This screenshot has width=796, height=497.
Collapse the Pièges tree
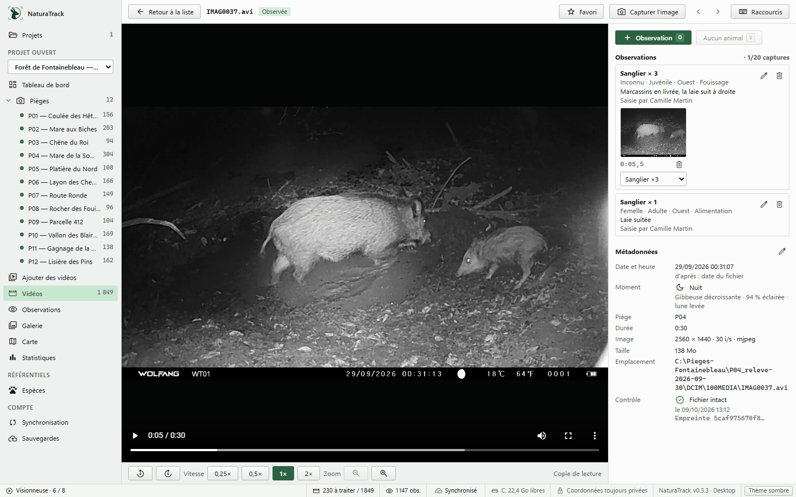point(8,101)
